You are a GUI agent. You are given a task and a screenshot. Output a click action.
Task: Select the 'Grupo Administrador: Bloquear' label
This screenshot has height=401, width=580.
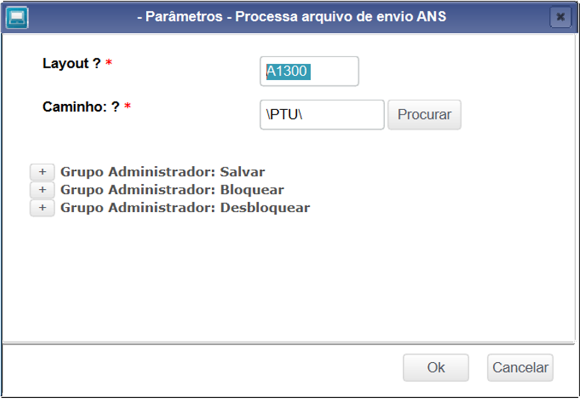tap(172, 190)
